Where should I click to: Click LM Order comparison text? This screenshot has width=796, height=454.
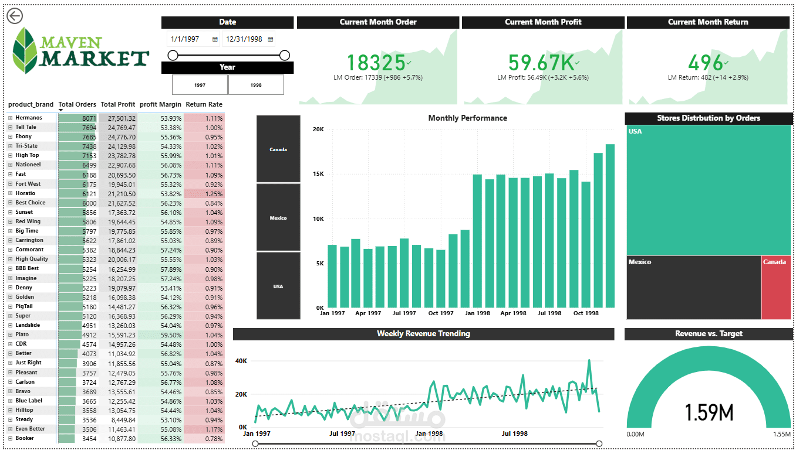point(378,77)
